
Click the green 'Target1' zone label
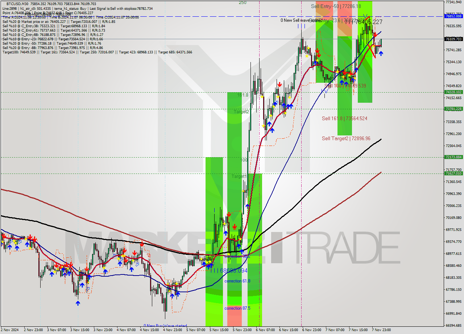(239, 176)
